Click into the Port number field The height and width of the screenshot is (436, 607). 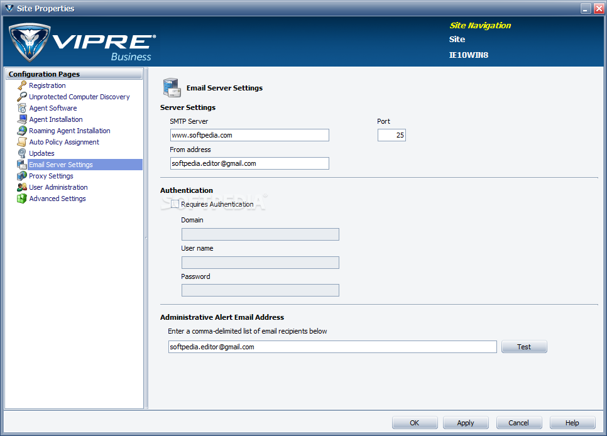391,135
